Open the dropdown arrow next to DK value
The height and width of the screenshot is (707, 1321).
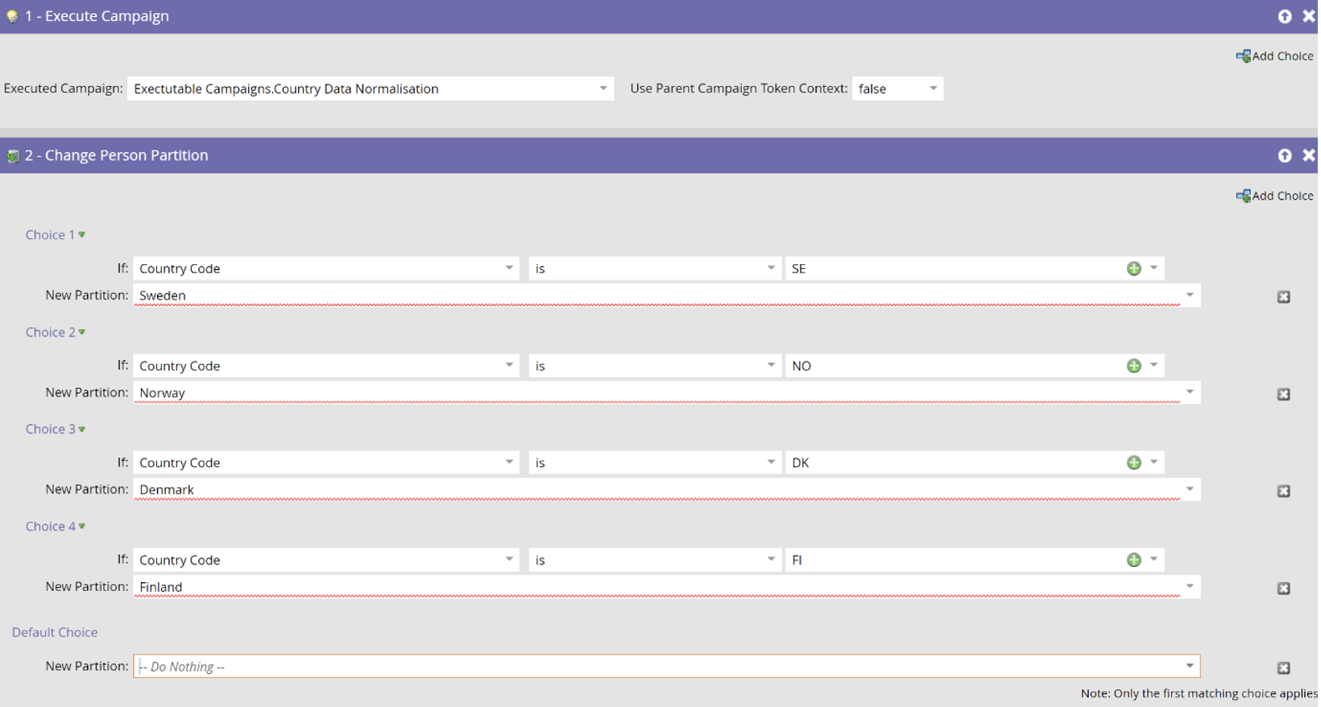click(1154, 462)
